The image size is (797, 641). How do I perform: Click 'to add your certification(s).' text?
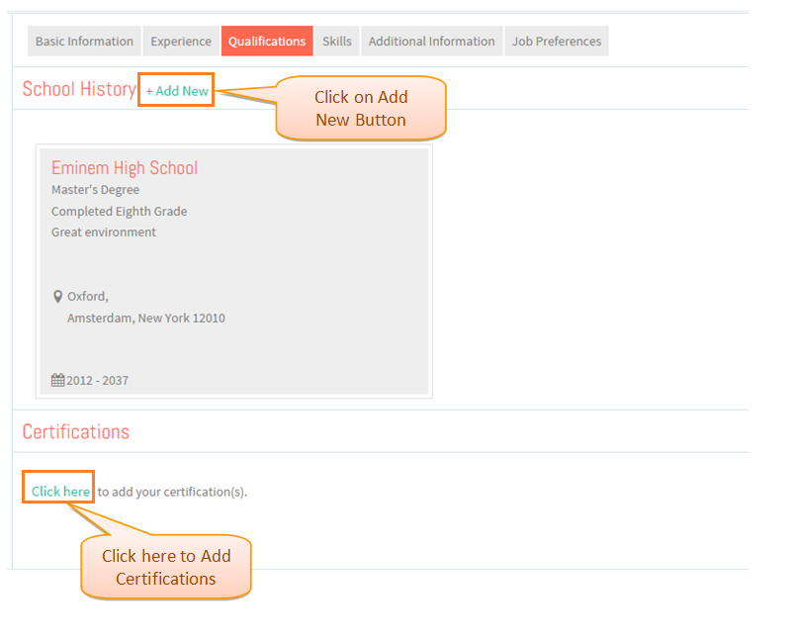(x=172, y=492)
